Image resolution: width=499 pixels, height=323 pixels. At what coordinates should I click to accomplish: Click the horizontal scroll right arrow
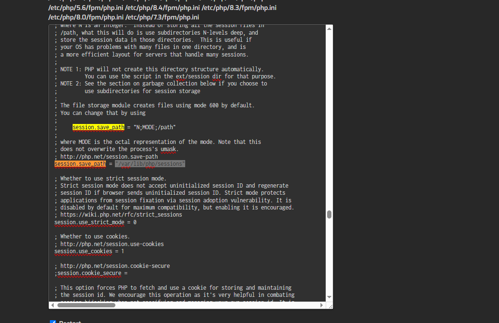(321, 305)
